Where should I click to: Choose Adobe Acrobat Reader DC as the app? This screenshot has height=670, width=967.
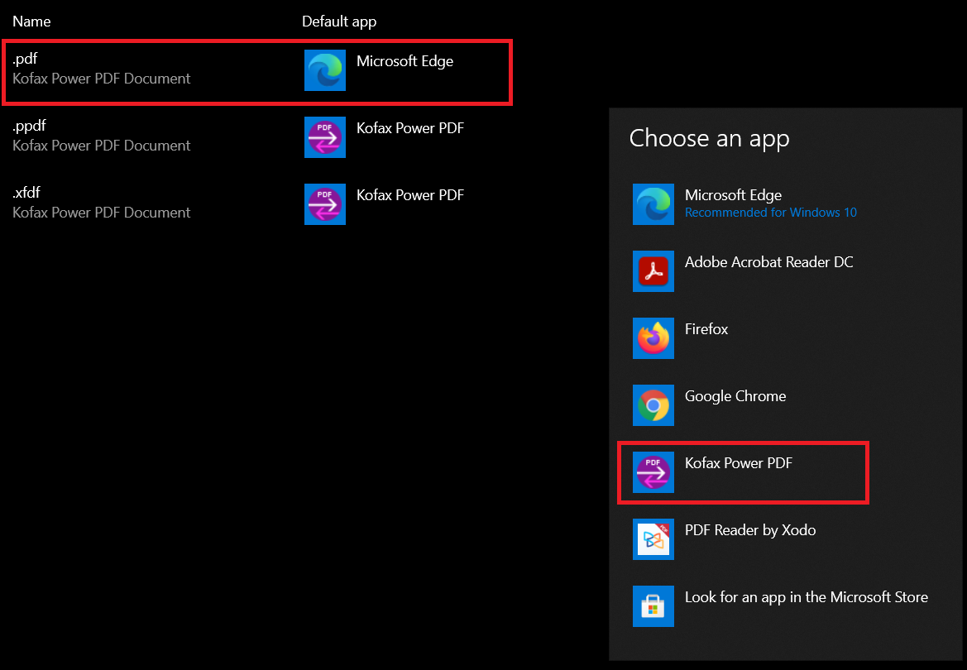point(768,262)
